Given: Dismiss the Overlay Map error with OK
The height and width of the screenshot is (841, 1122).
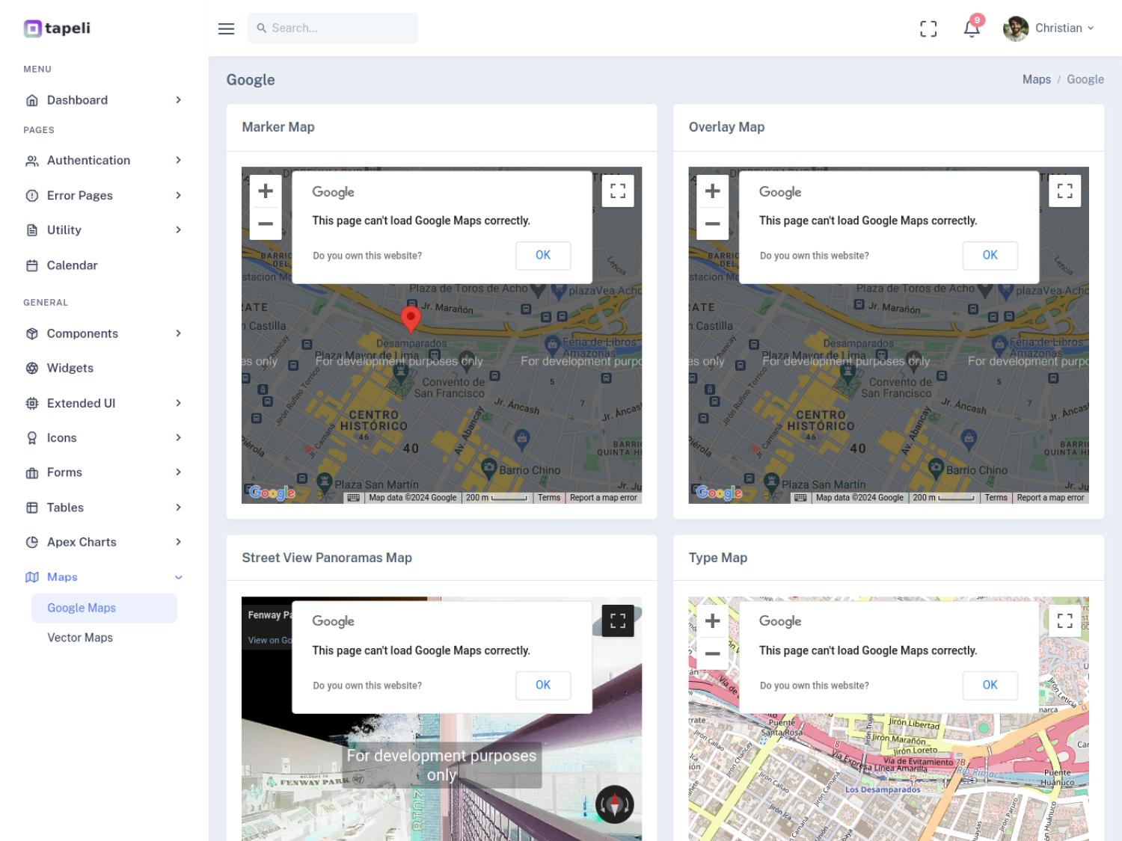Looking at the screenshot, I should coord(990,255).
